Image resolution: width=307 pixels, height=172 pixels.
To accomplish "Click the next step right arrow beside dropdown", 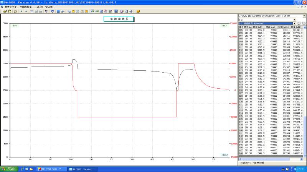I will 304,23.
